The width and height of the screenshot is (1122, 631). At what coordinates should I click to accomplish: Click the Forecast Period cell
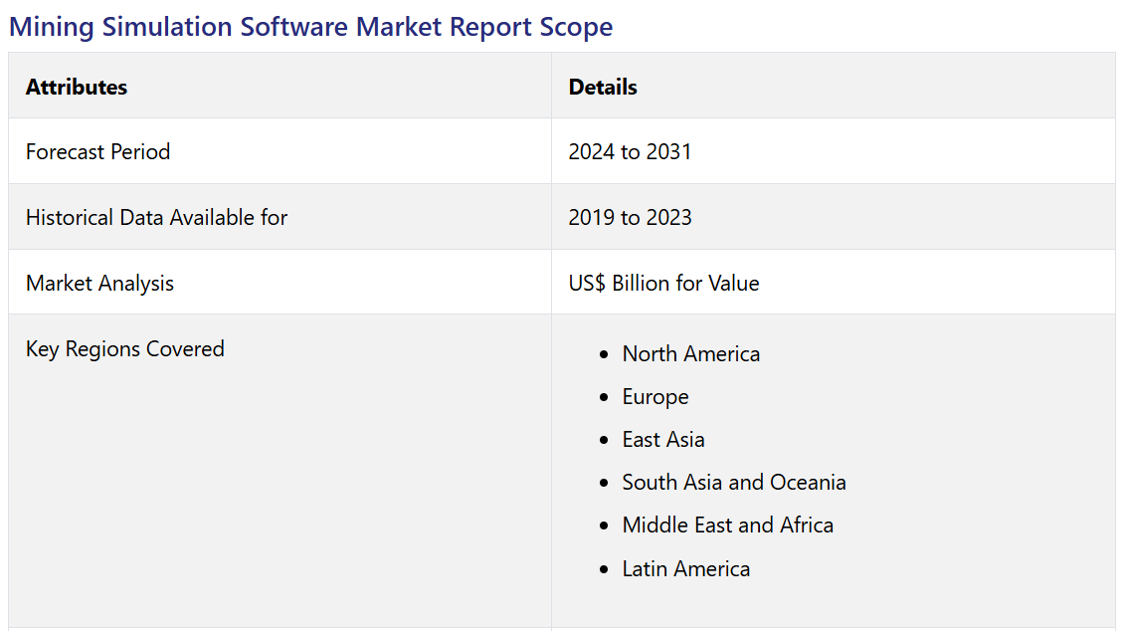tap(97, 152)
